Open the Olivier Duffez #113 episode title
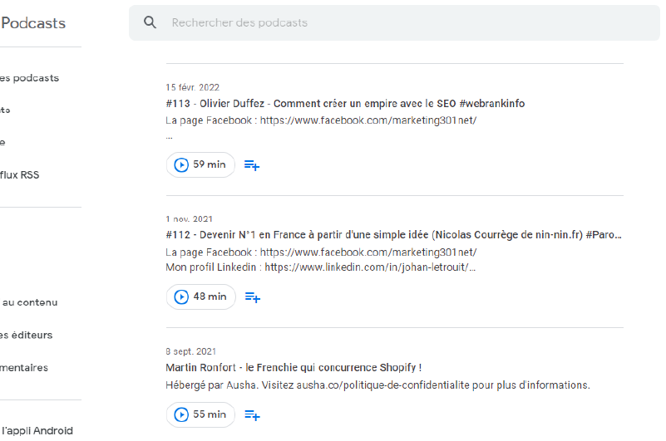The image size is (666, 441). click(345, 104)
